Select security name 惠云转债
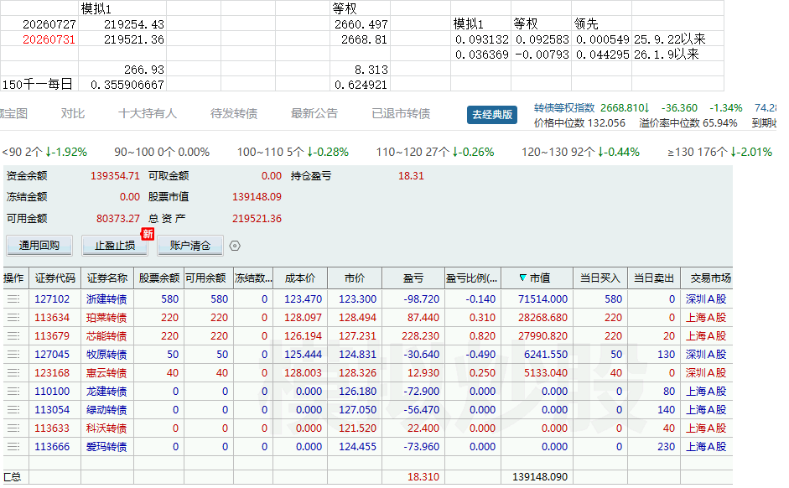Screen dimensions: 789x488 tap(106, 373)
